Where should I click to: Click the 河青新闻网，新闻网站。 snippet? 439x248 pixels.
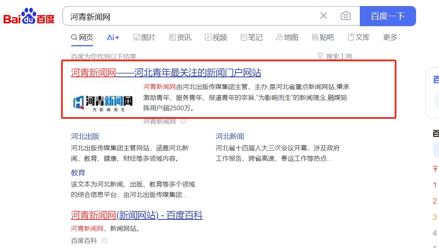click(x=105, y=229)
